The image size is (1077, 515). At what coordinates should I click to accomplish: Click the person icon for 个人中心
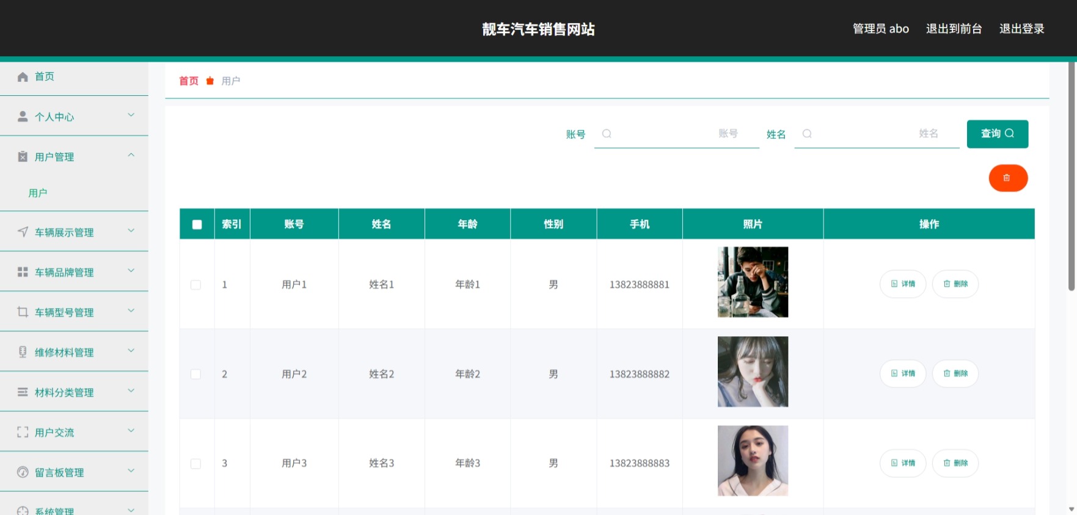tap(23, 117)
